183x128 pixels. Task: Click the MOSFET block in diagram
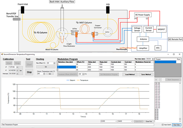tap(161, 29)
